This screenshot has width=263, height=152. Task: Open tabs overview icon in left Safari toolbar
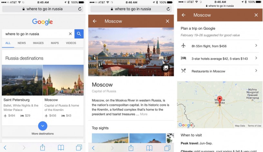coord(79,147)
